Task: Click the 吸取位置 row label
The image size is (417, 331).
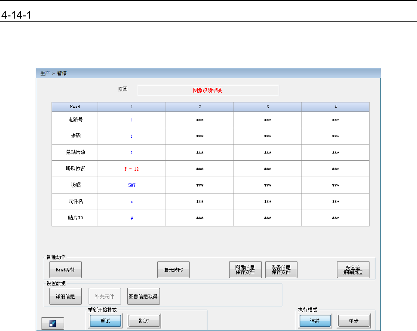Action: 76,169
